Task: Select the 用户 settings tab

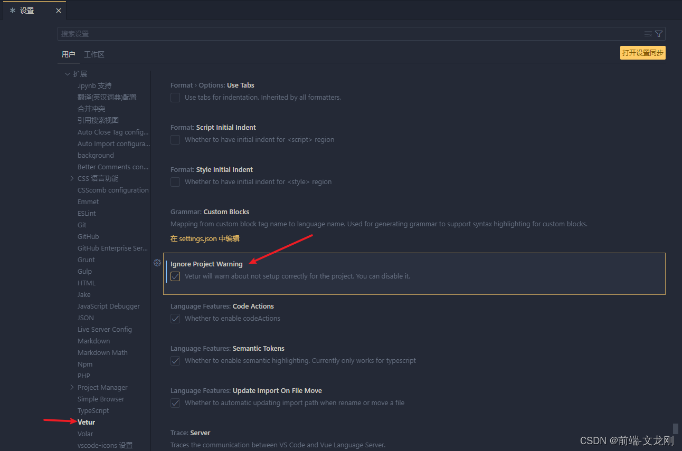Action: (x=69, y=54)
